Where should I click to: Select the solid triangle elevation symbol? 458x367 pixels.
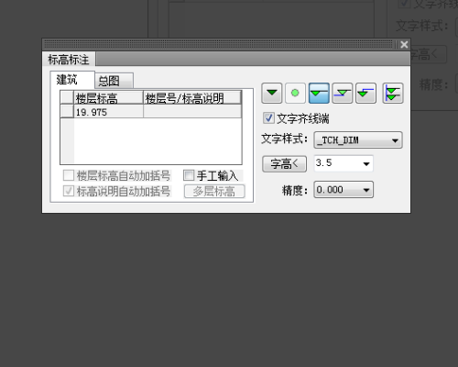272,93
